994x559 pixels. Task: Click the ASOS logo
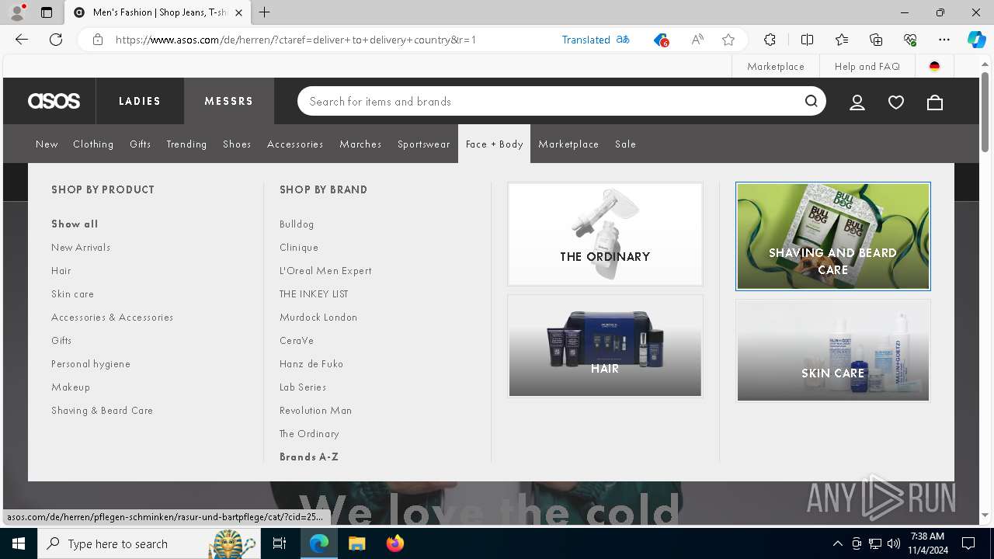tap(54, 101)
